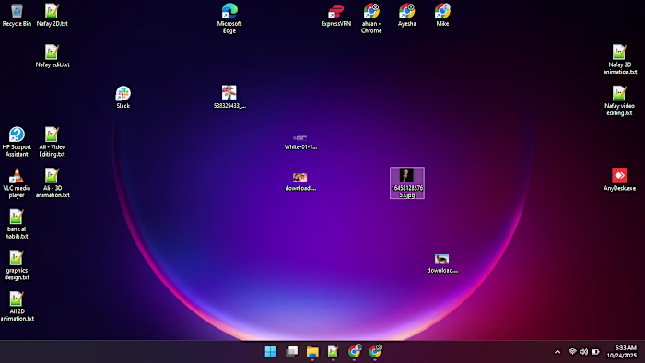Select the ExpressVPN shortcut
Screen dimensions: 645x363
(x=336, y=15)
